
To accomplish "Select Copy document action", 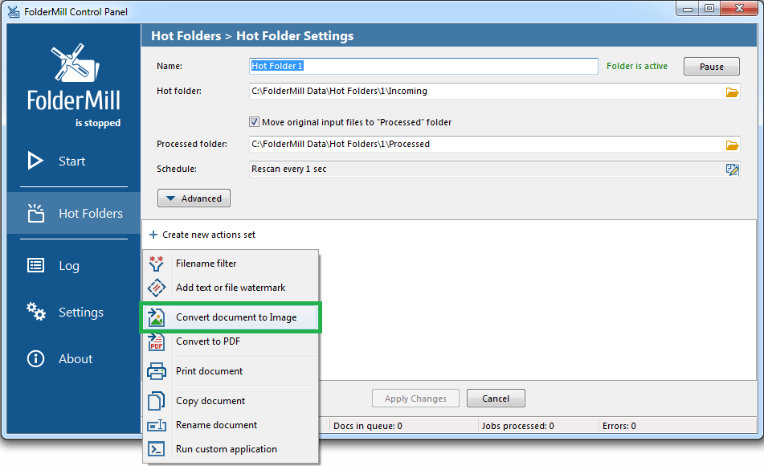I will pos(231,401).
